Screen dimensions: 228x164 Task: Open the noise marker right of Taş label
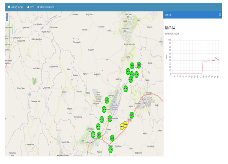coord(139,65)
